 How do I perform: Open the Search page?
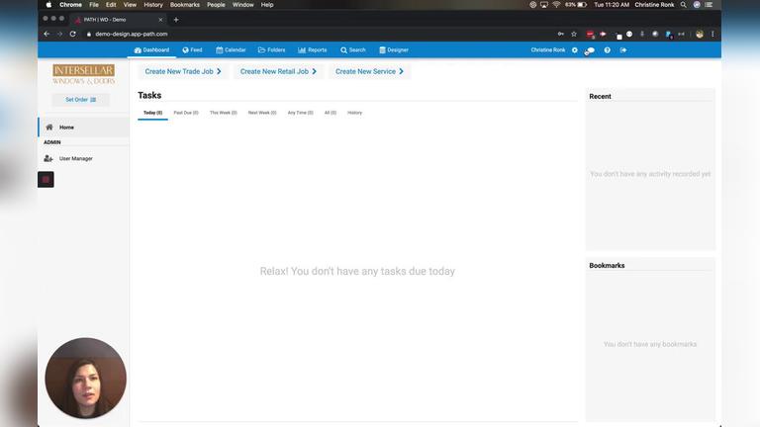[353, 49]
